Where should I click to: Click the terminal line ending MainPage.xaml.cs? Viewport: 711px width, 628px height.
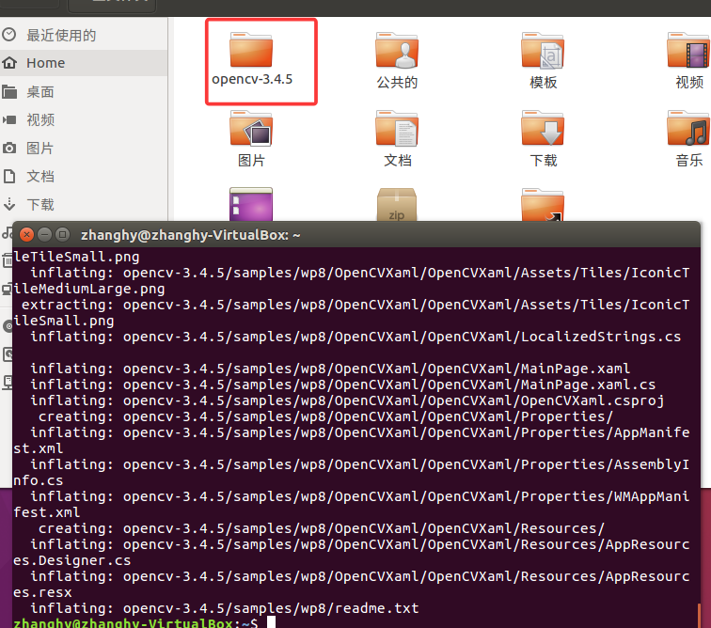[x=342, y=385]
